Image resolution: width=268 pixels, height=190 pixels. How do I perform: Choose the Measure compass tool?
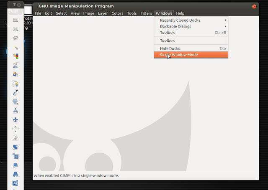point(15,111)
